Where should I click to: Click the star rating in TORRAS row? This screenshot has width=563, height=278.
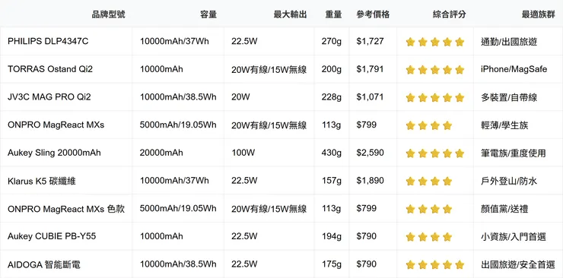(435, 70)
